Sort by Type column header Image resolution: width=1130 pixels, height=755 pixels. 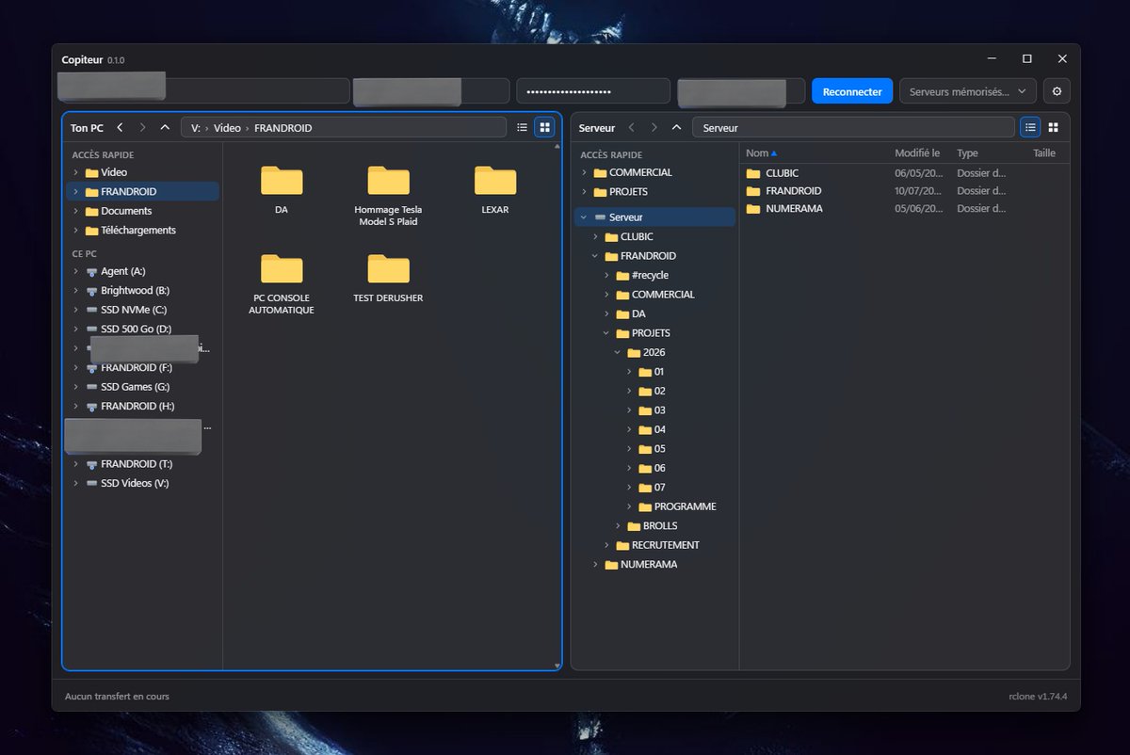967,153
